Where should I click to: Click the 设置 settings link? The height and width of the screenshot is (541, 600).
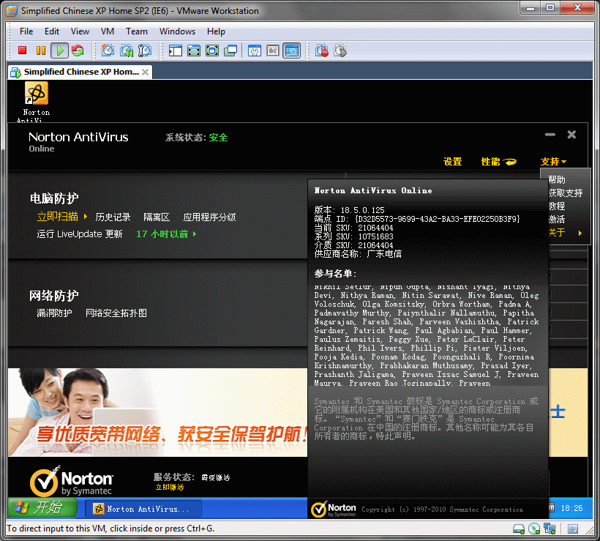click(x=452, y=162)
